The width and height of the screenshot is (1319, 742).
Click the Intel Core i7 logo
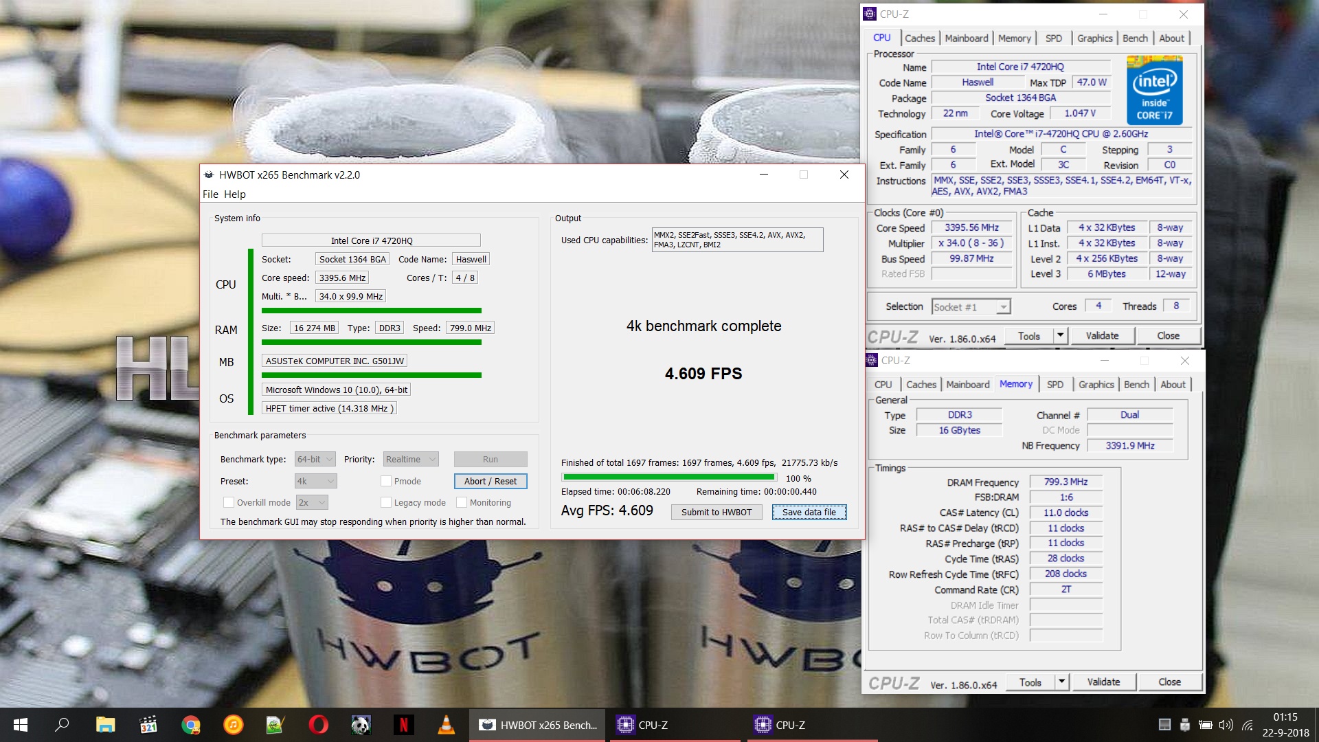[1154, 91]
